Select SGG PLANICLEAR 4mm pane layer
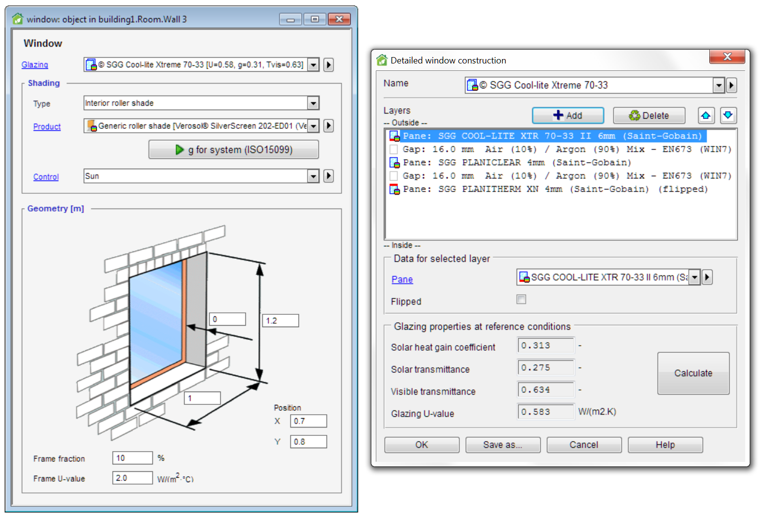Image resolution: width=760 pixels, height=518 pixels. (x=517, y=163)
